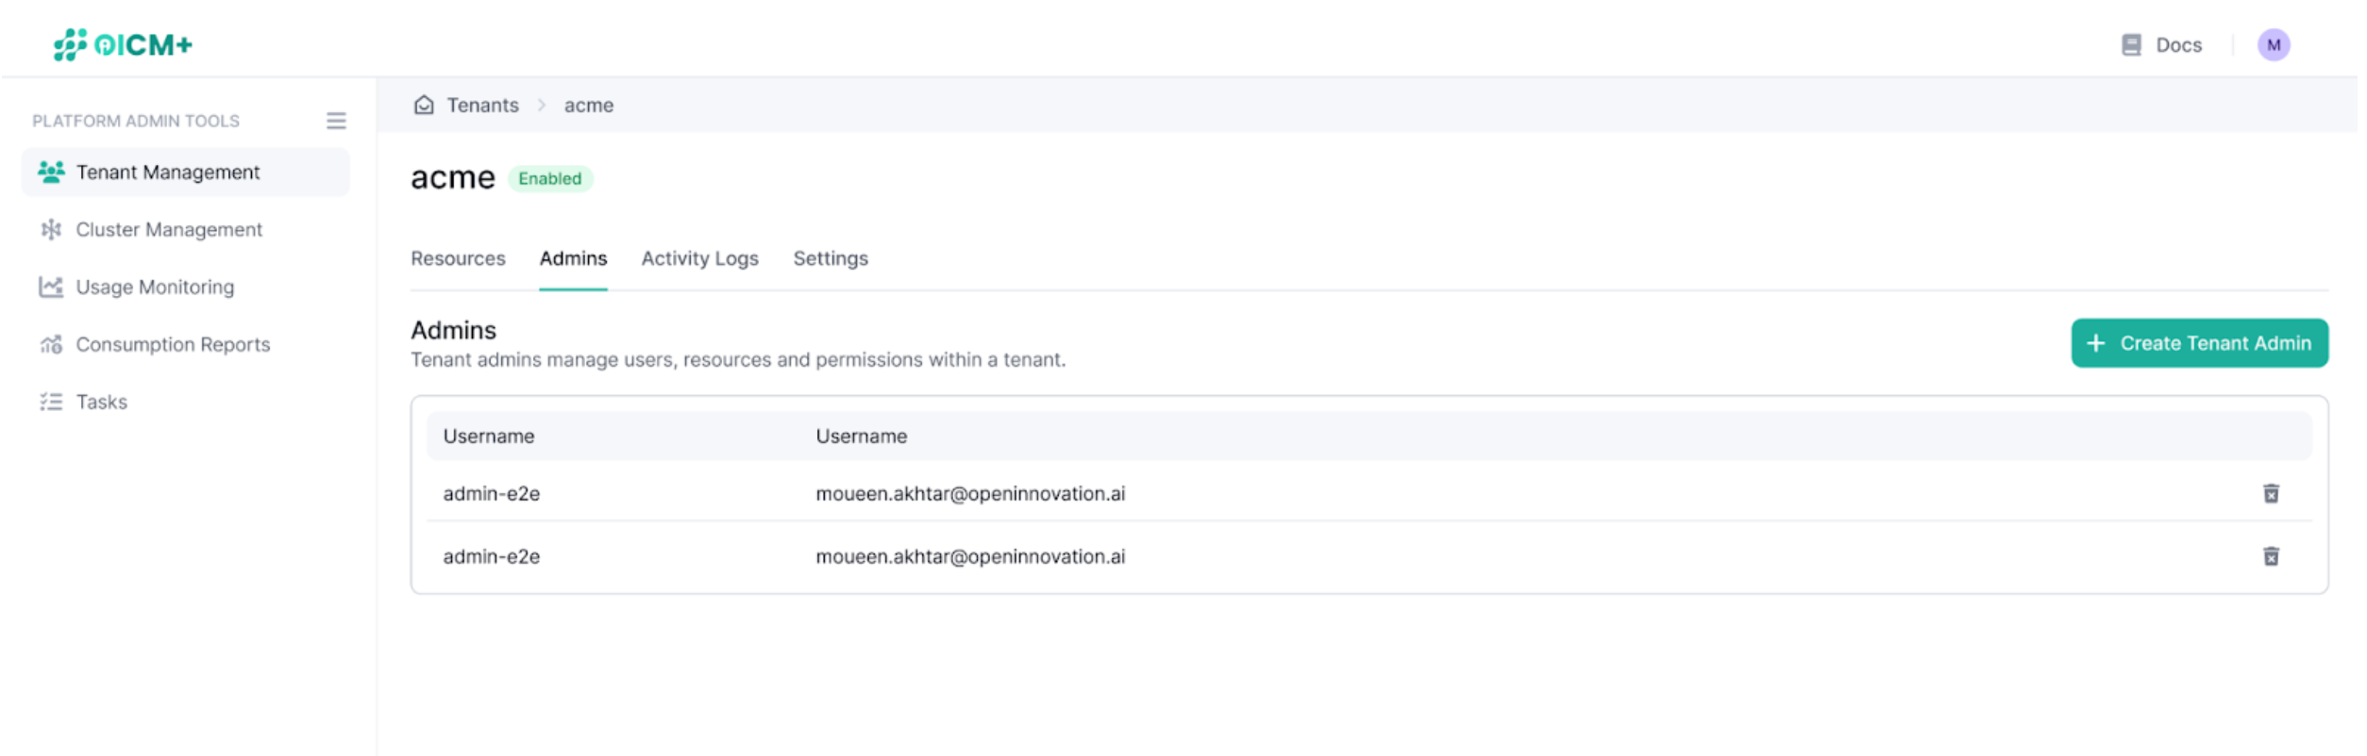This screenshot has height=756, width=2367.
Task: Click the Cluster Management node icon
Action: click(x=51, y=230)
